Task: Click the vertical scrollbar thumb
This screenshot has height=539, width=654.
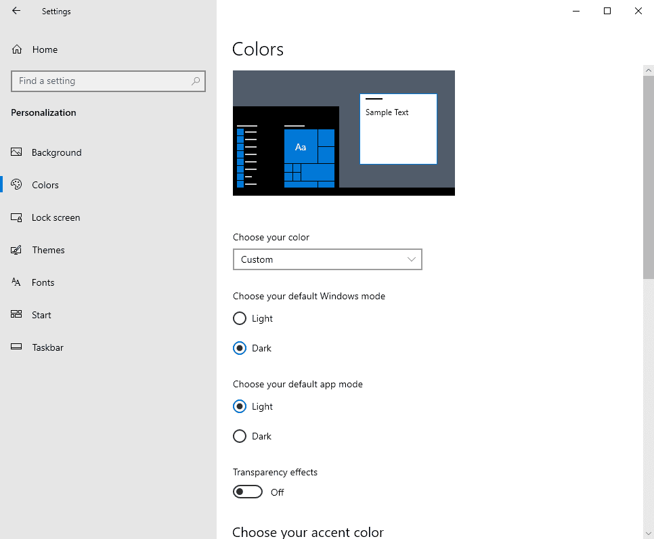Action: [648, 177]
